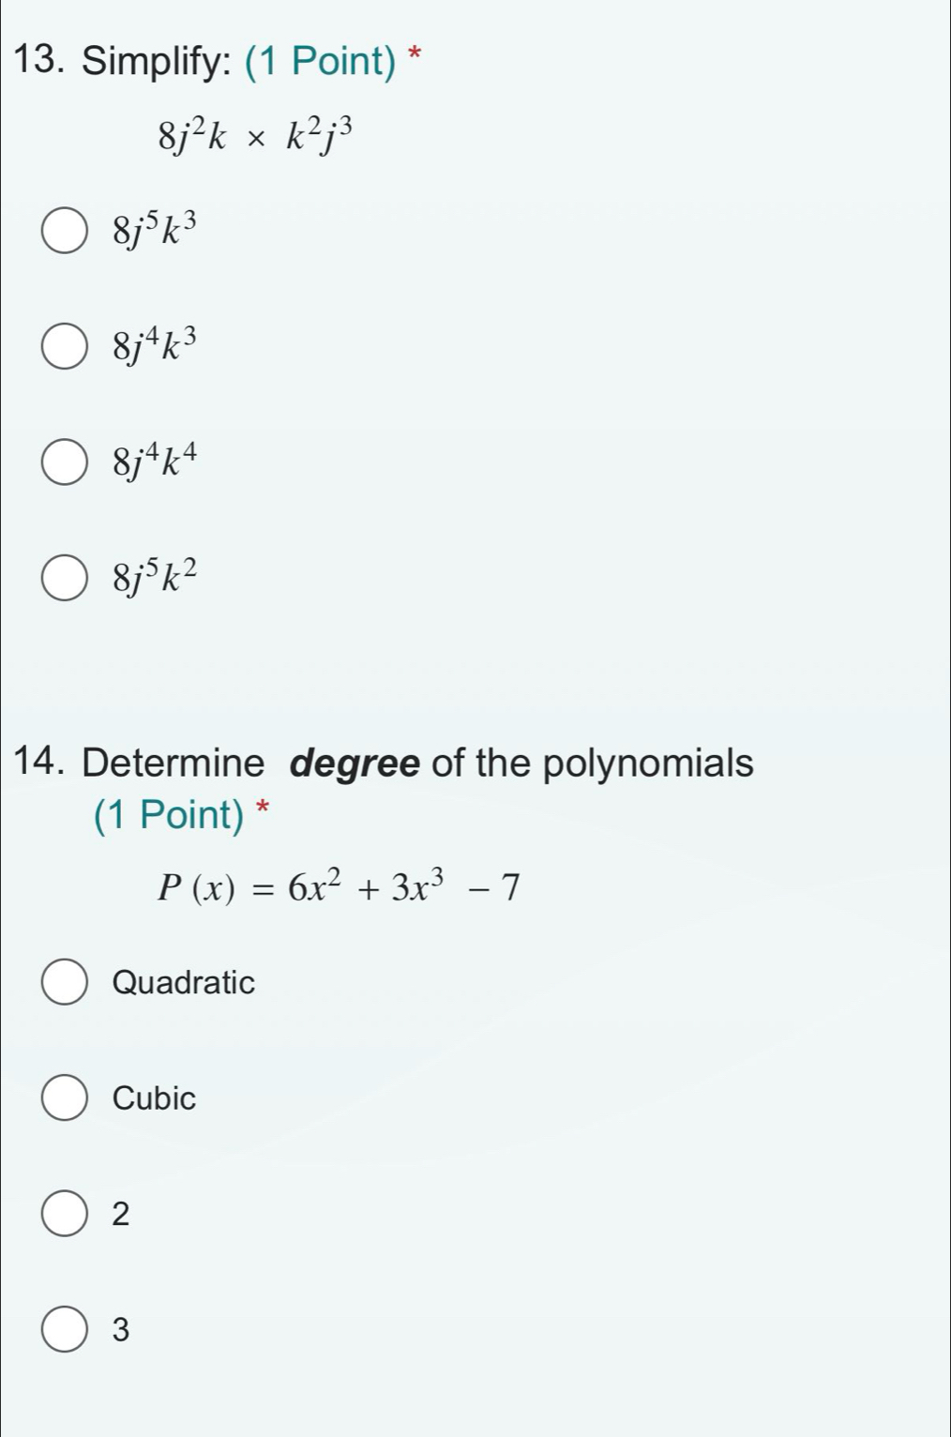Click the (1 Point) text under question 14
This screenshot has height=1437, width=951.
point(169,815)
